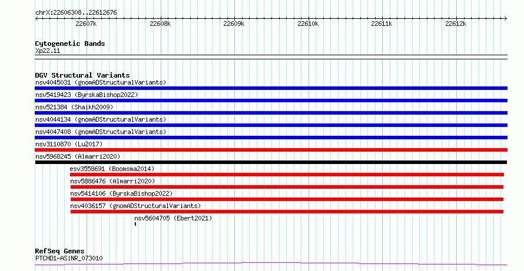Select the Xp22.11 cytogenetic band line

click(x=271, y=57)
